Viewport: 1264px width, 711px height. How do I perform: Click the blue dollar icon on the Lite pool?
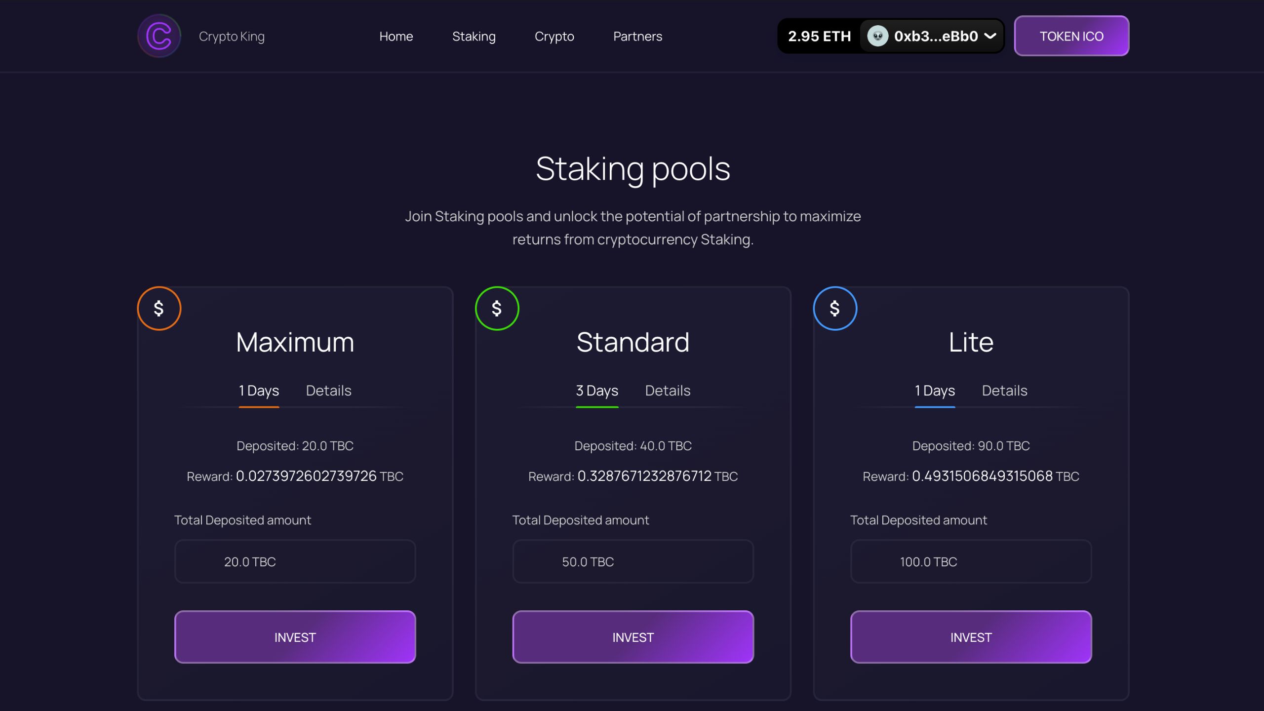coord(835,308)
